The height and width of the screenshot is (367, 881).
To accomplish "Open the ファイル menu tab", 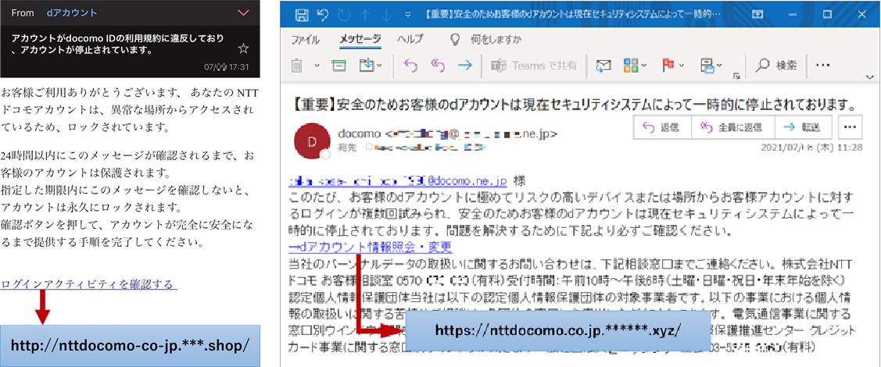I will click(305, 40).
